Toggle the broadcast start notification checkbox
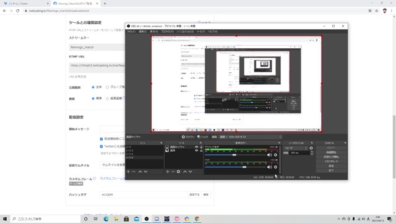 (x=101, y=139)
